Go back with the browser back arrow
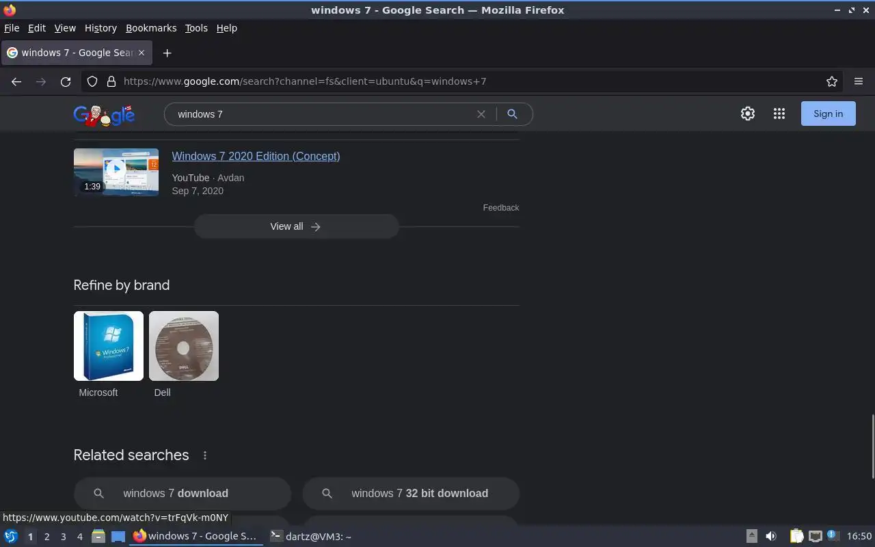The width and height of the screenshot is (875, 547). 16,81
